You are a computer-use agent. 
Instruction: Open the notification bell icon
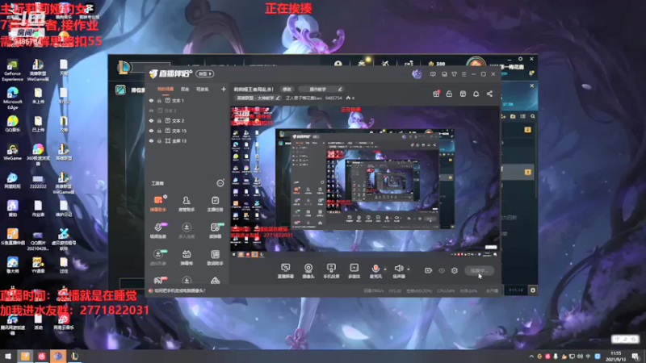(x=476, y=94)
